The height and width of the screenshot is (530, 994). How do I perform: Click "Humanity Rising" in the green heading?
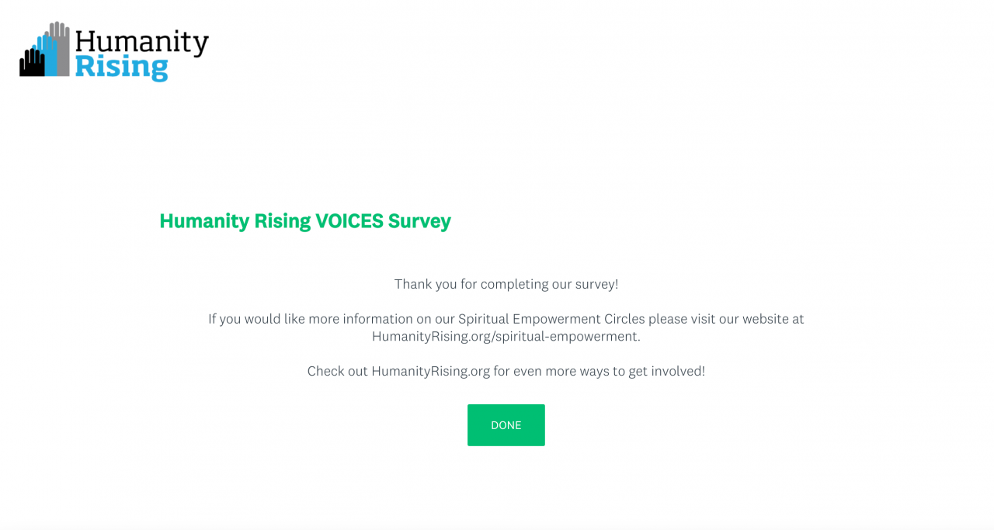235,221
